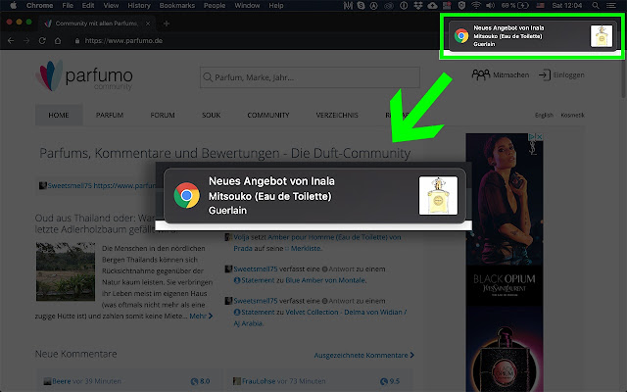
Task: Open Ausgezeichnete Kommentare link
Action: pos(363,355)
